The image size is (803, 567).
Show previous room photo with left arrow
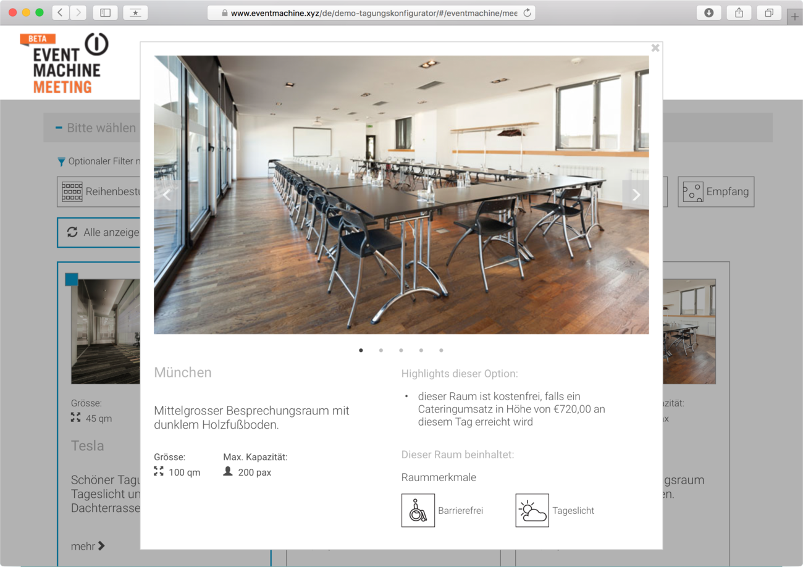click(167, 195)
